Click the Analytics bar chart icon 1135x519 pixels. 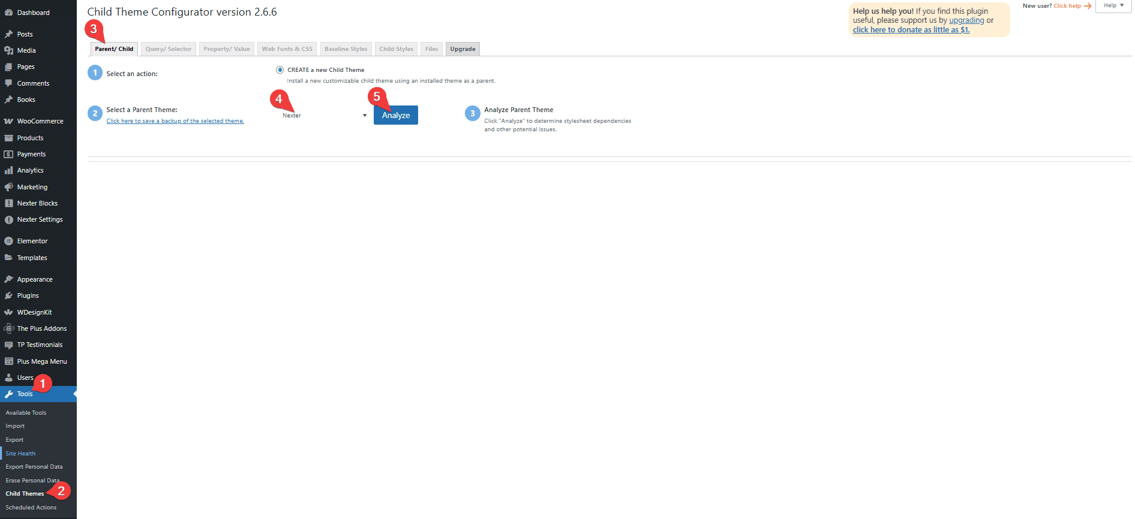click(x=8, y=170)
